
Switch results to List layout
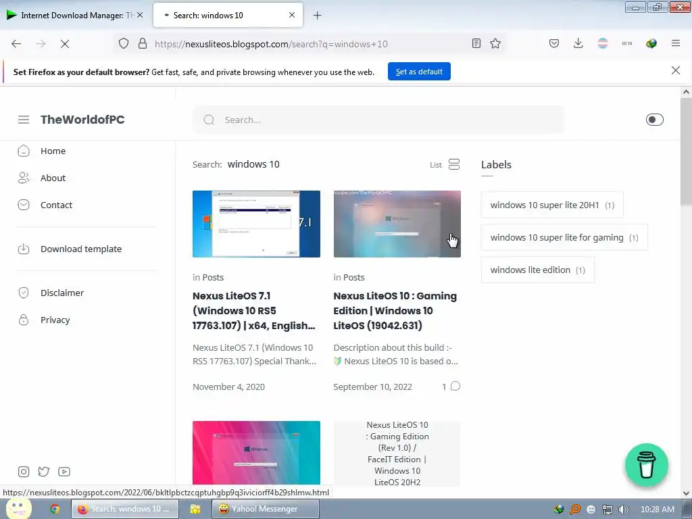[x=445, y=165]
